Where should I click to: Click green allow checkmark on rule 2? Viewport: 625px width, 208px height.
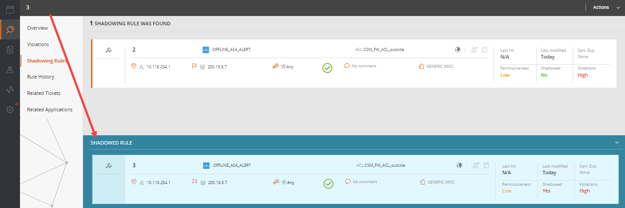pos(327,68)
